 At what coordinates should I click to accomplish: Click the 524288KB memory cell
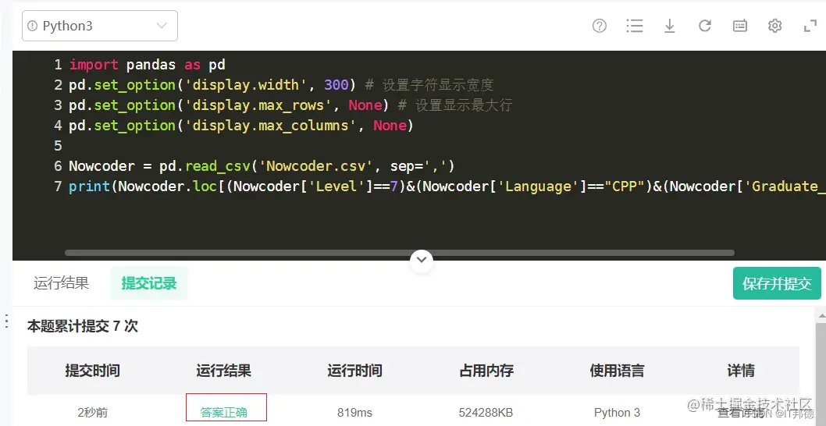point(486,412)
